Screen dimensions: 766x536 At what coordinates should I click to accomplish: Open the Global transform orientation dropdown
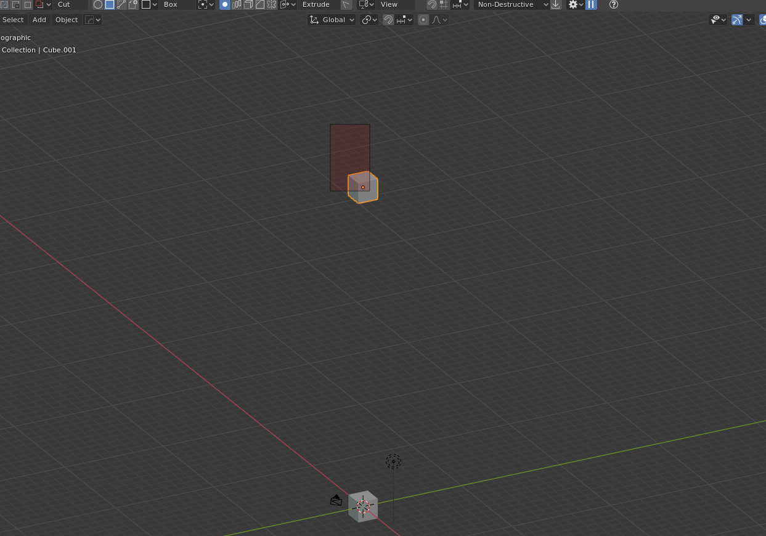(x=332, y=20)
